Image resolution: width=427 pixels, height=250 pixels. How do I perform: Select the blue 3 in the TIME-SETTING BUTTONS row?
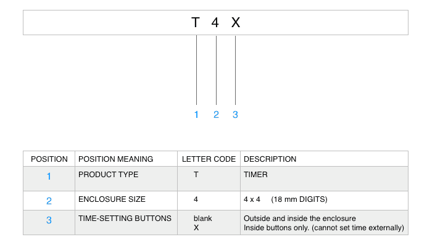49,220
